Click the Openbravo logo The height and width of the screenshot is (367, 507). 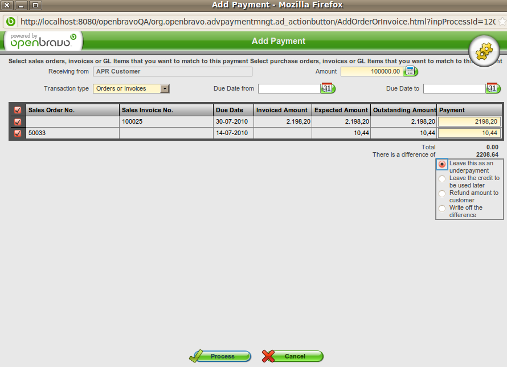[x=43, y=40]
